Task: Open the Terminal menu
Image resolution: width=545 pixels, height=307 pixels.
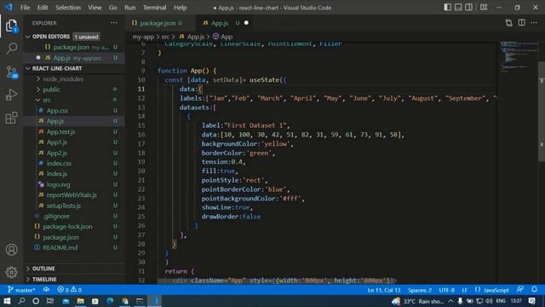Action: (x=154, y=8)
